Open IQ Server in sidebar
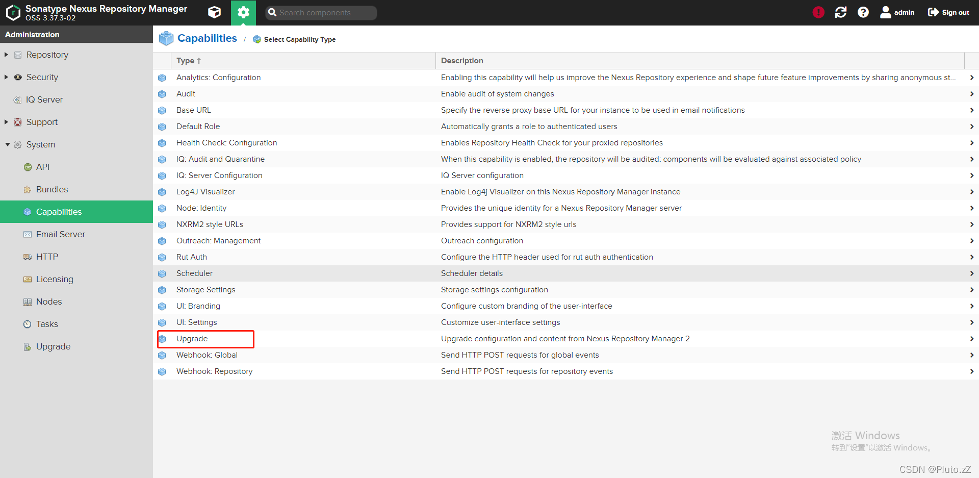979x478 pixels. [44, 99]
